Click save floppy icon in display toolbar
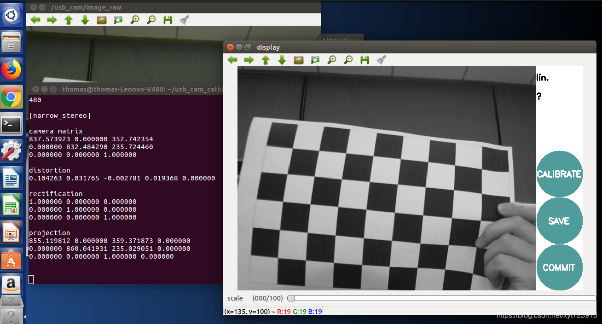The height and width of the screenshot is (324, 602). [365, 60]
